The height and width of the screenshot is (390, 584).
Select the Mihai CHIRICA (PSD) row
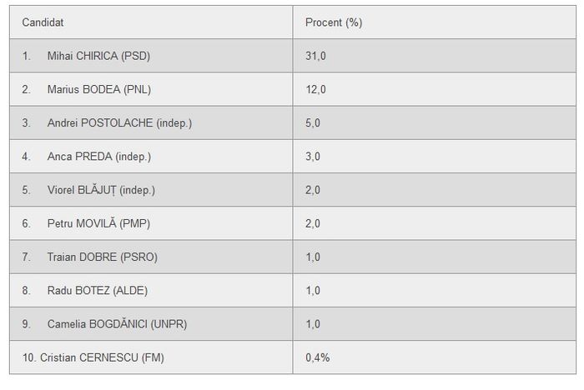pos(293,56)
